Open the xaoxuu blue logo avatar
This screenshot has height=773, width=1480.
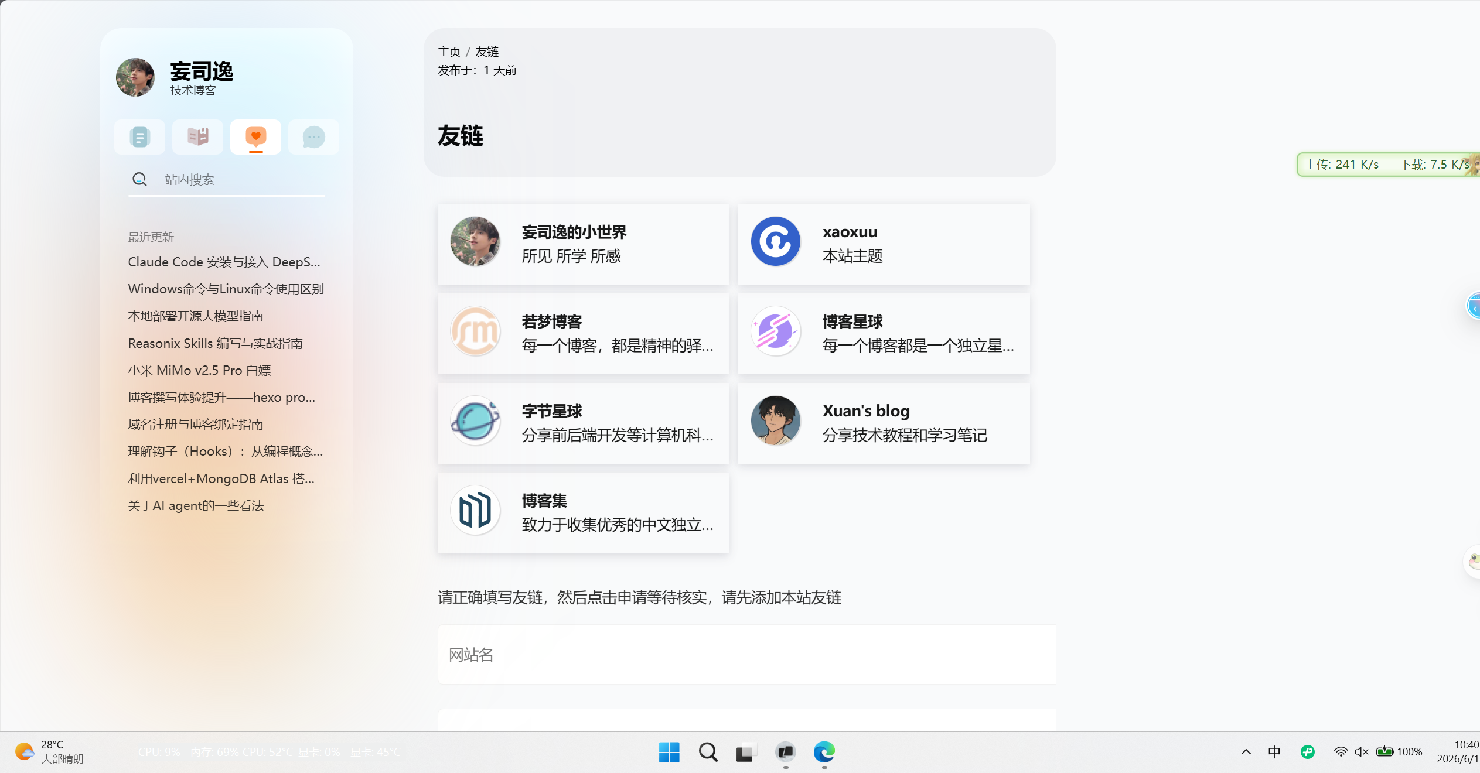776,242
